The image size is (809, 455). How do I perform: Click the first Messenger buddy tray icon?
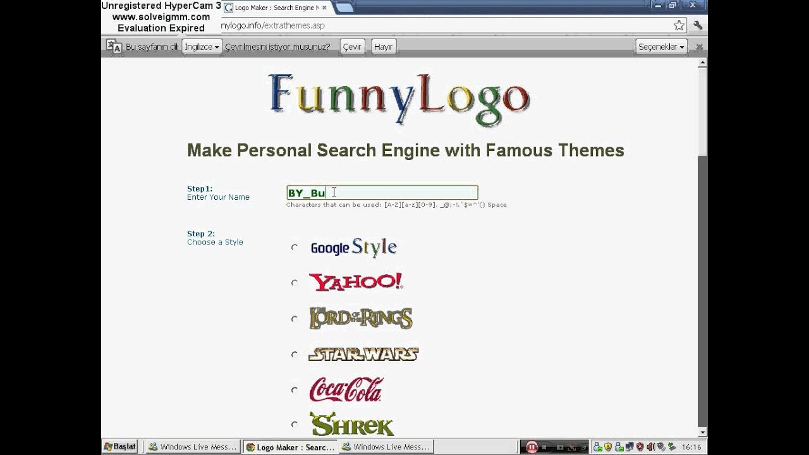click(x=597, y=447)
